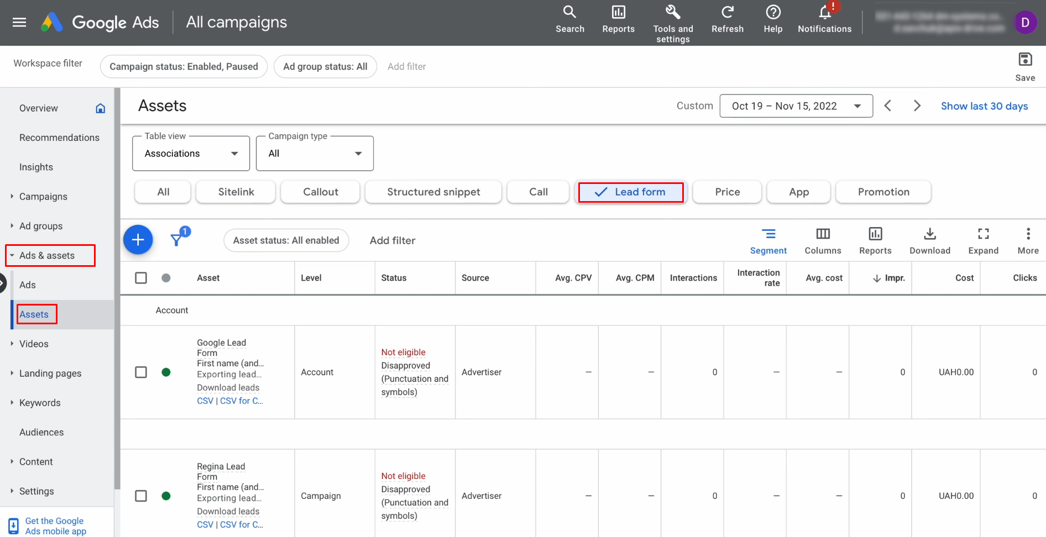Open Recommendations in the sidebar
The width and height of the screenshot is (1046, 537).
click(59, 138)
